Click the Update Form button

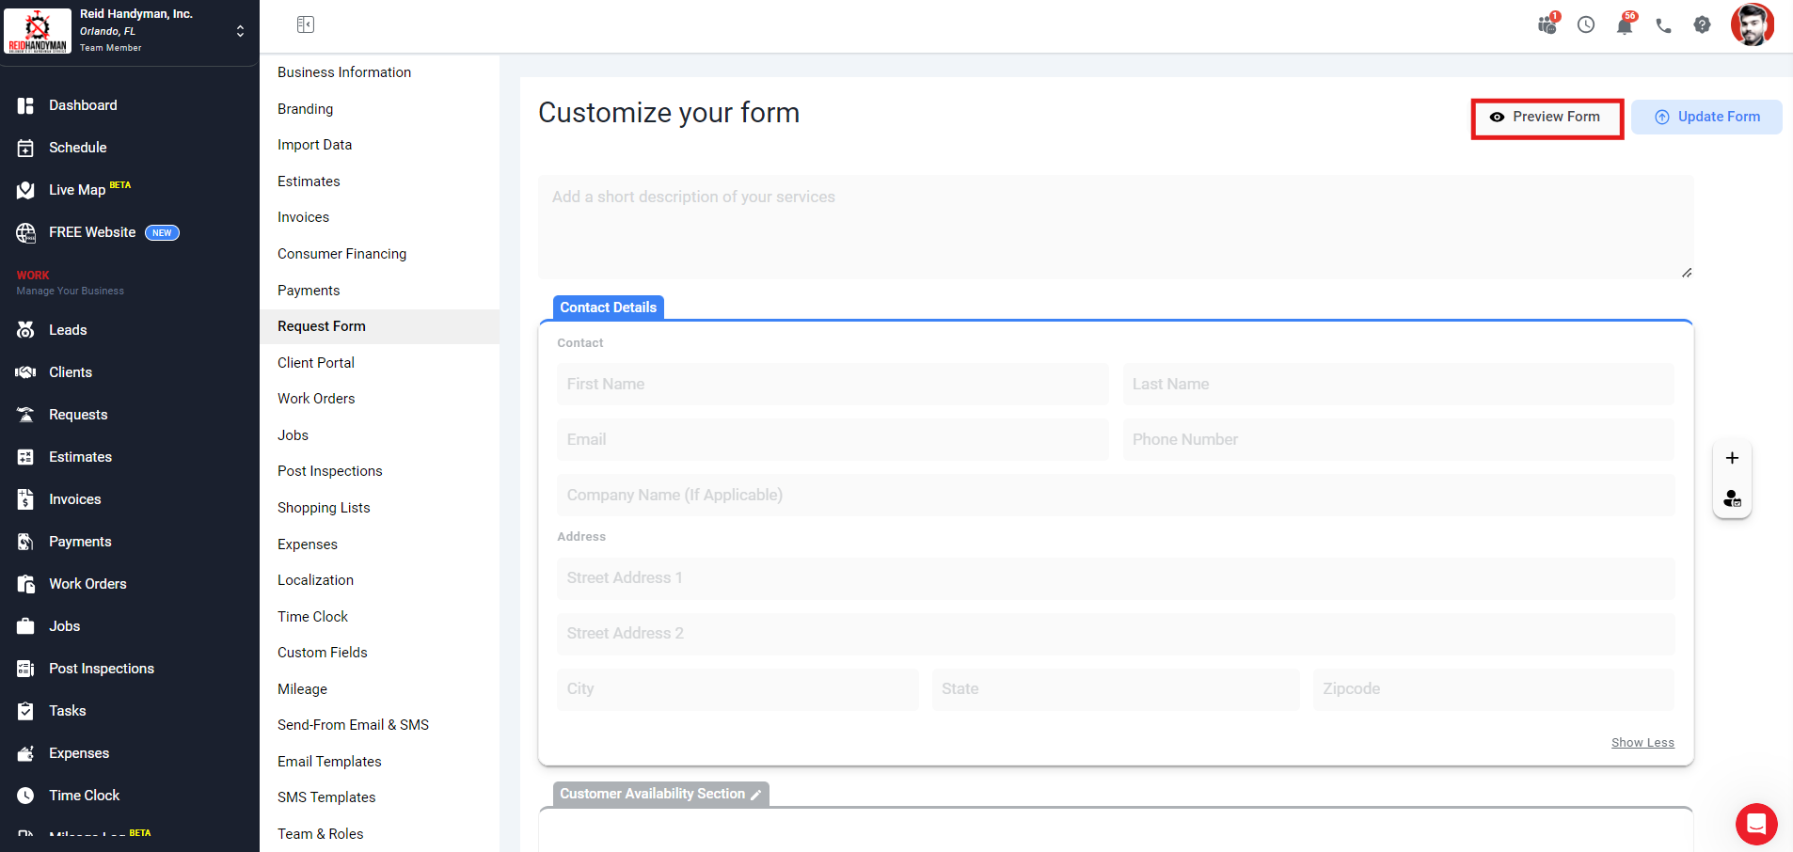click(x=1706, y=118)
